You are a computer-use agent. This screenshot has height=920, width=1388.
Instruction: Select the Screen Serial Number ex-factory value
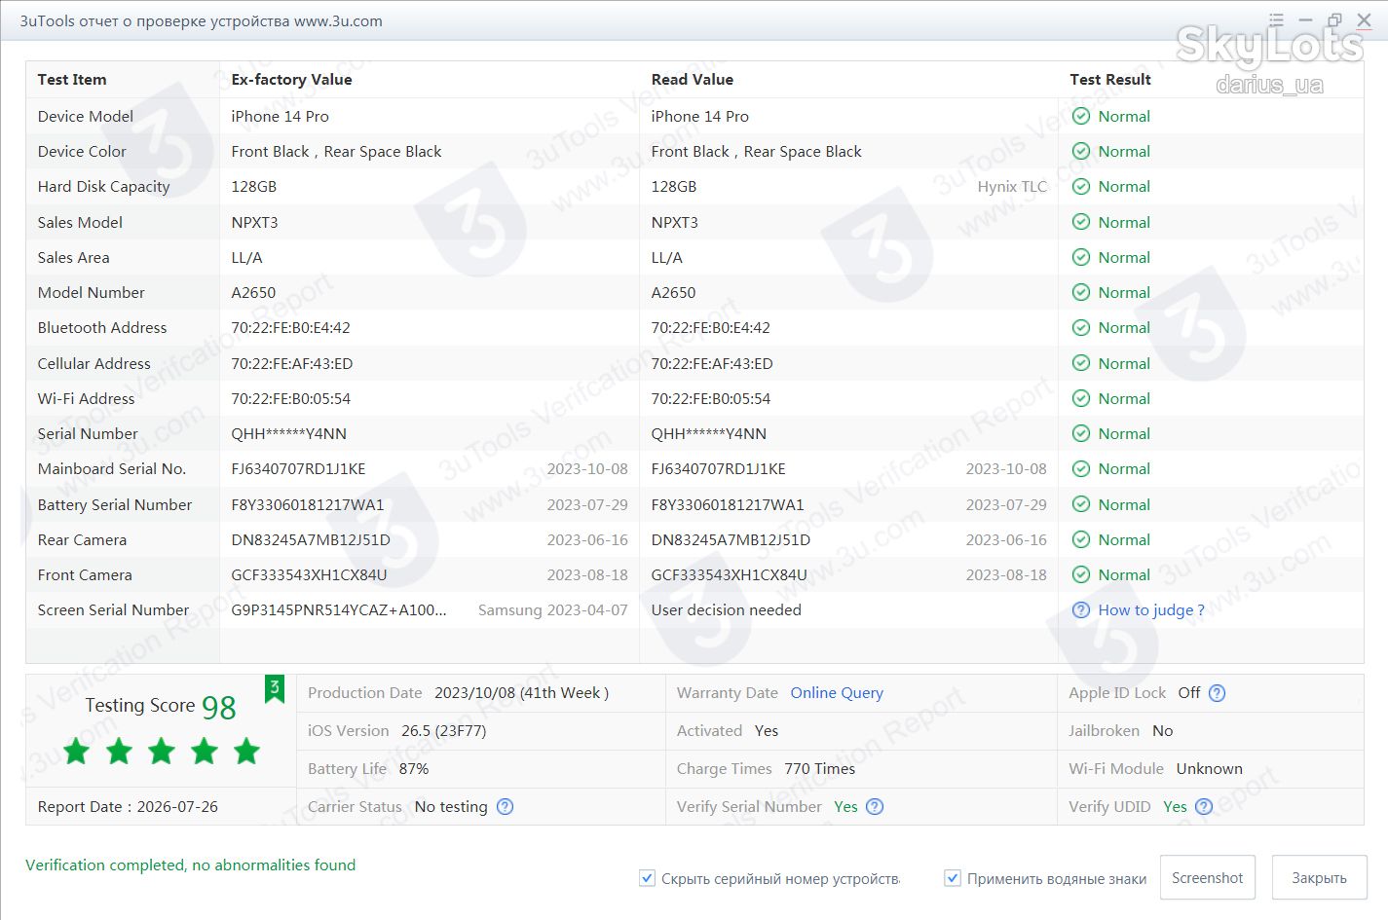tap(339, 610)
